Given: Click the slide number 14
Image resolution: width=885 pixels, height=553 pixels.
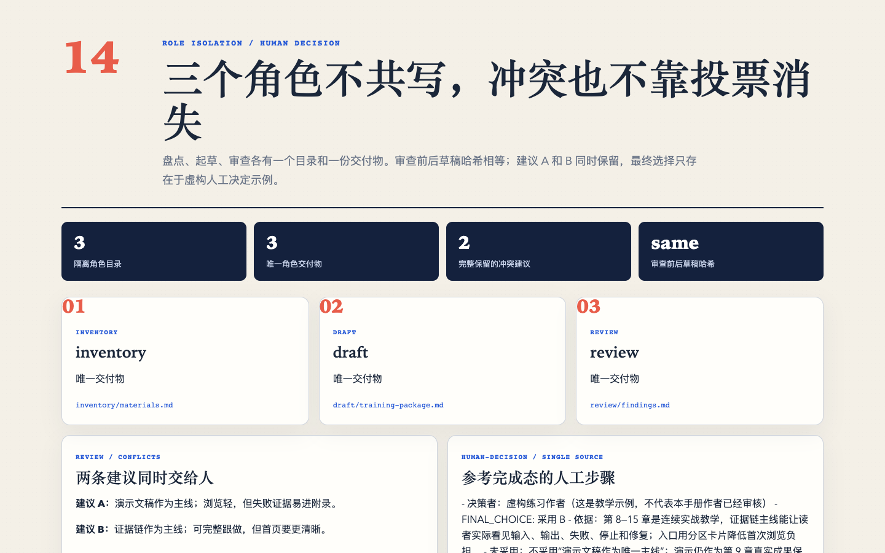Looking at the screenshot, I should point(92,58).
